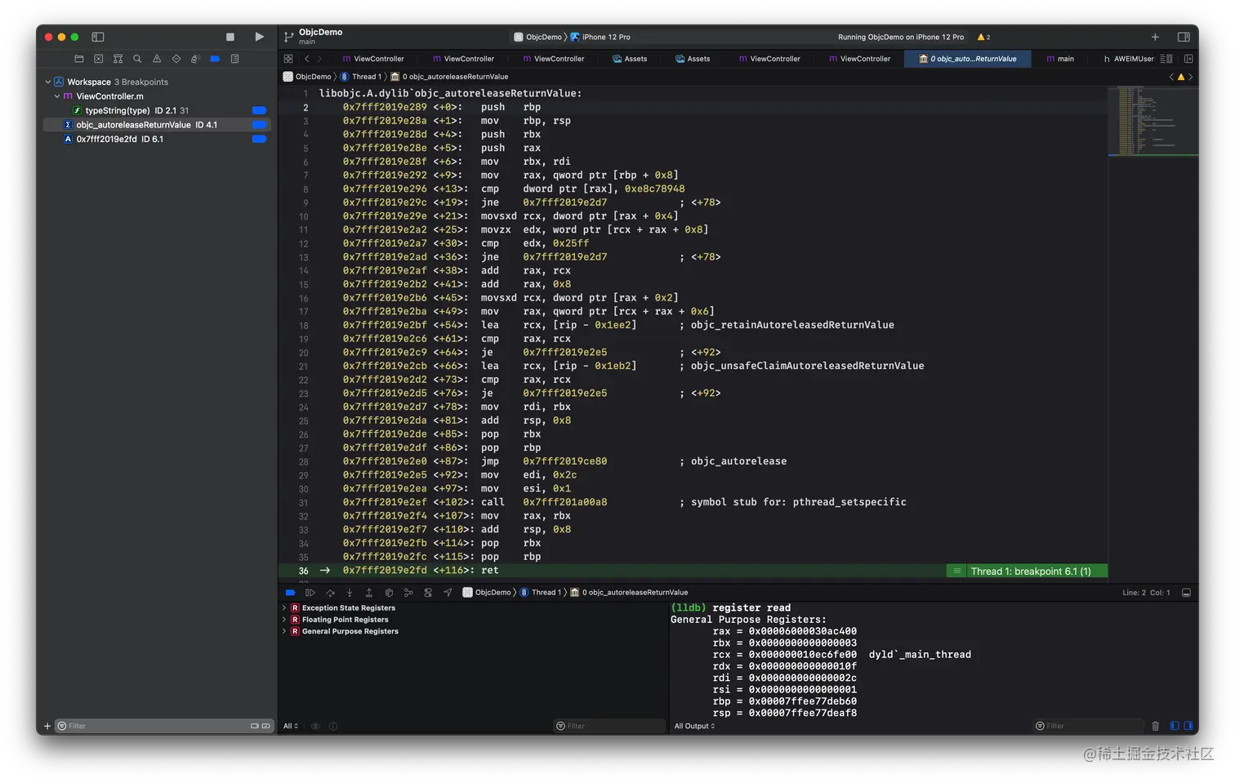Step into the current instruction
The height and width of the screenshot is (783, 1235).
(x=350, y=593)
